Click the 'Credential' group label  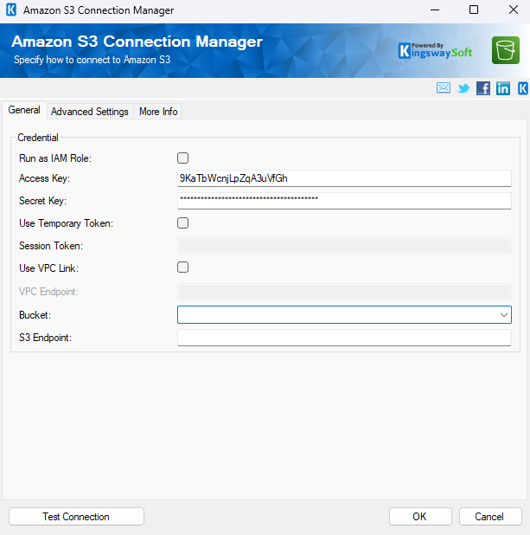38,138
